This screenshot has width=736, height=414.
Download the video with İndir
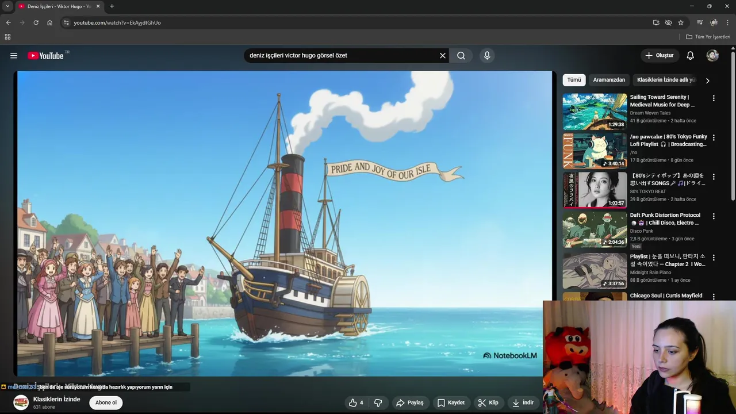(523, 402)
